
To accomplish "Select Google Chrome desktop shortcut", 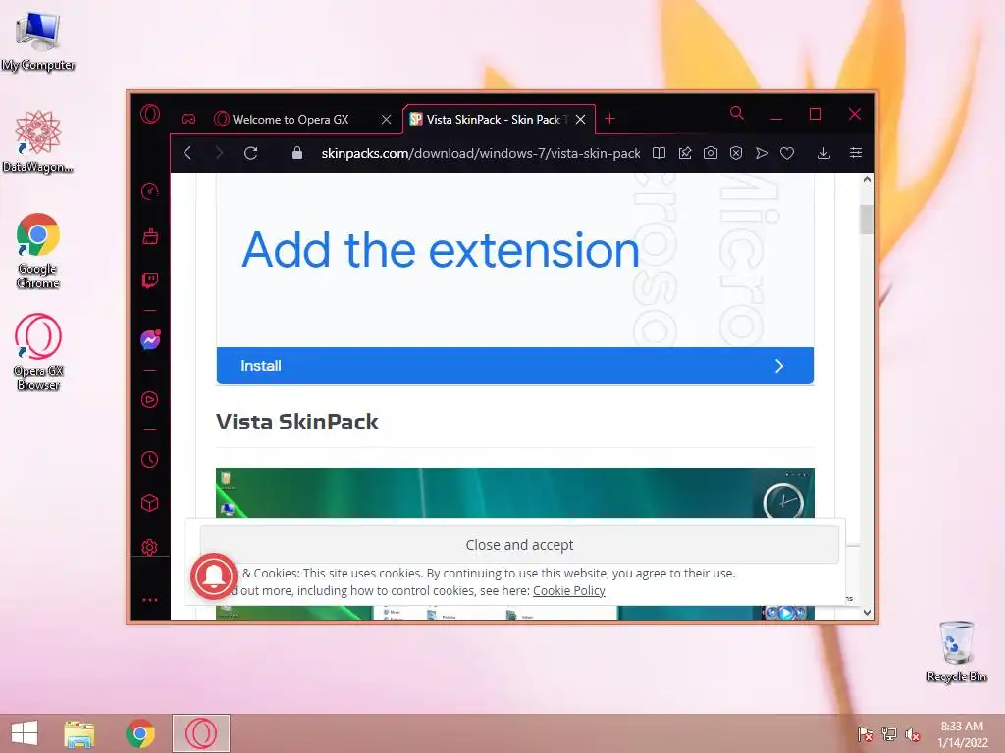I will click(x=38, y=251).
